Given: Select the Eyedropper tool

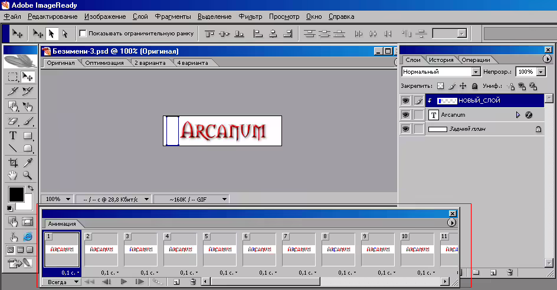Looking at the screenshot, I should (x=28, y=163).
